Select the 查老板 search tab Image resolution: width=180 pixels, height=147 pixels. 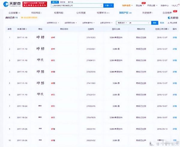point(63,2)
